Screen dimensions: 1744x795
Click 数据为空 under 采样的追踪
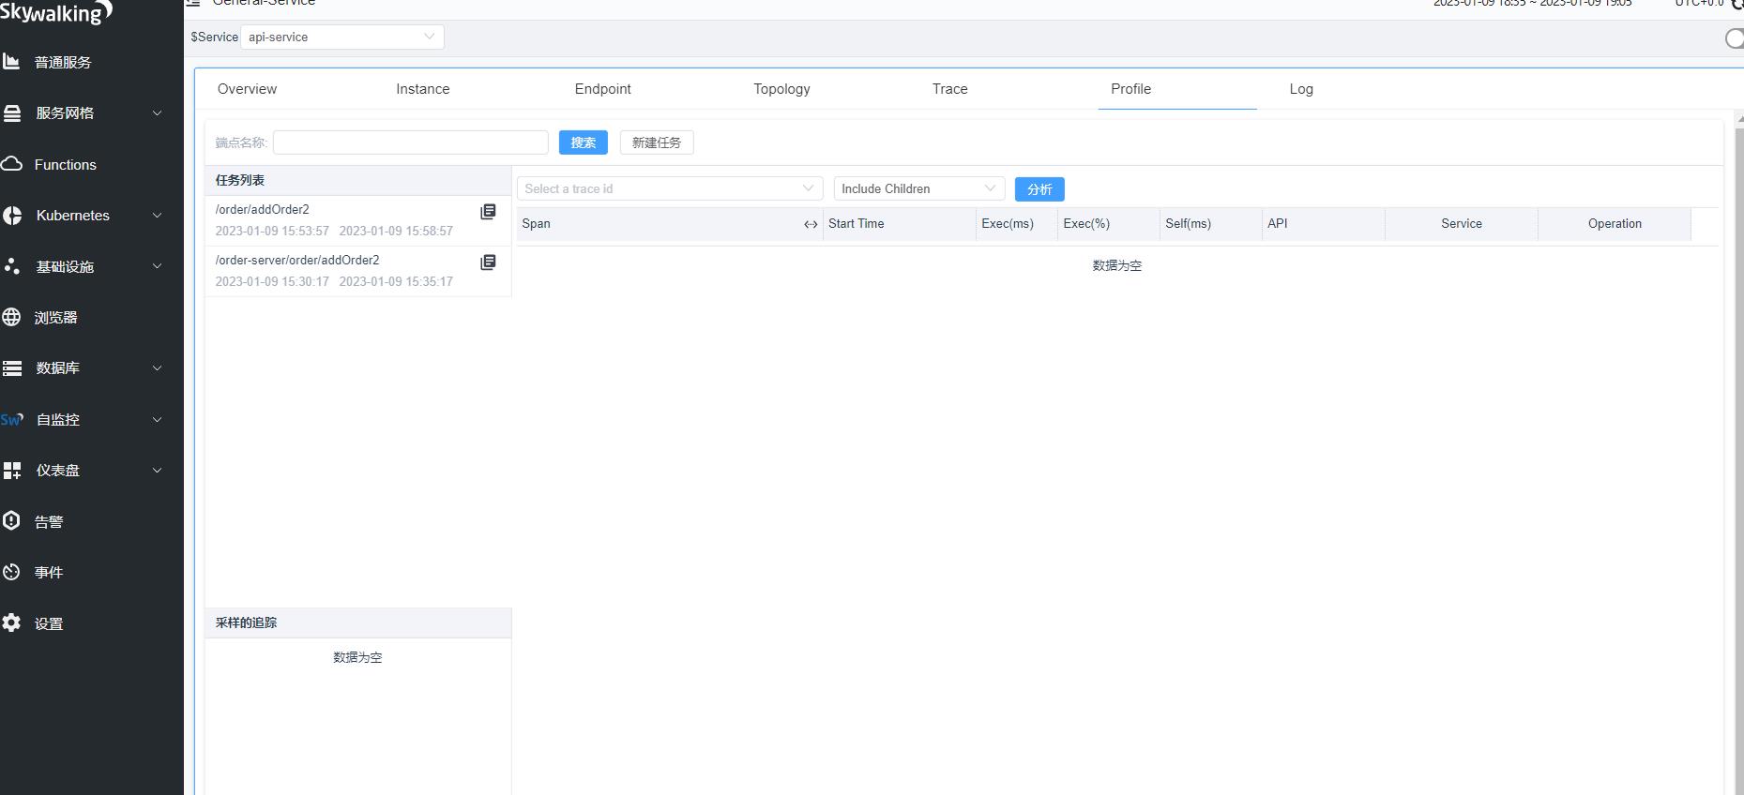[357, 658]
